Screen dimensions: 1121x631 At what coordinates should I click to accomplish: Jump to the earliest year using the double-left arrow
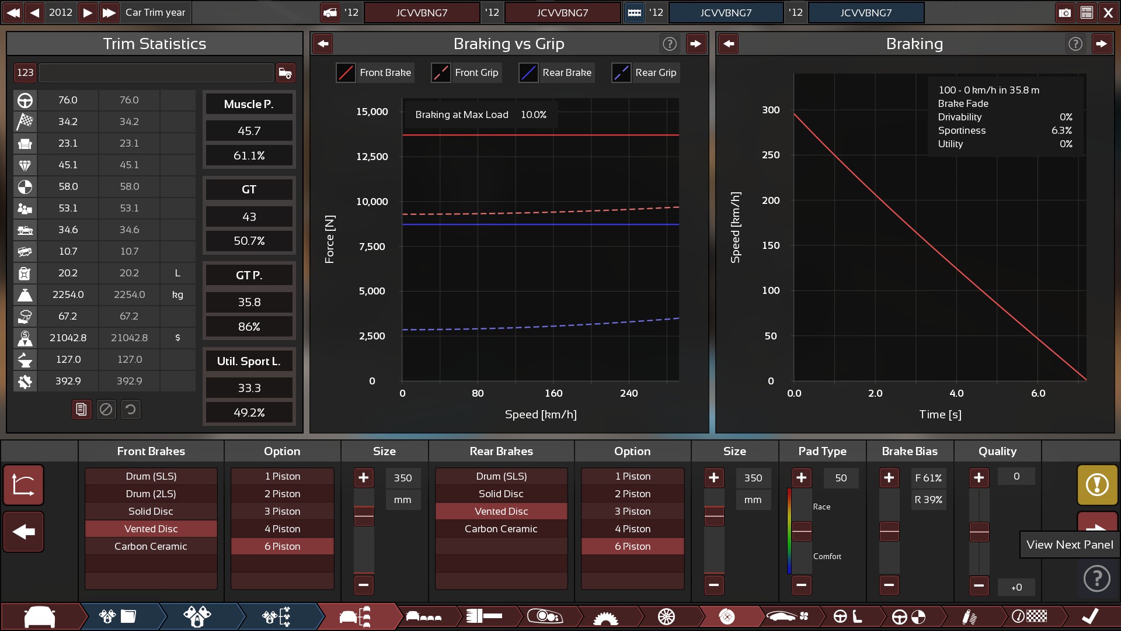[13, 12]
